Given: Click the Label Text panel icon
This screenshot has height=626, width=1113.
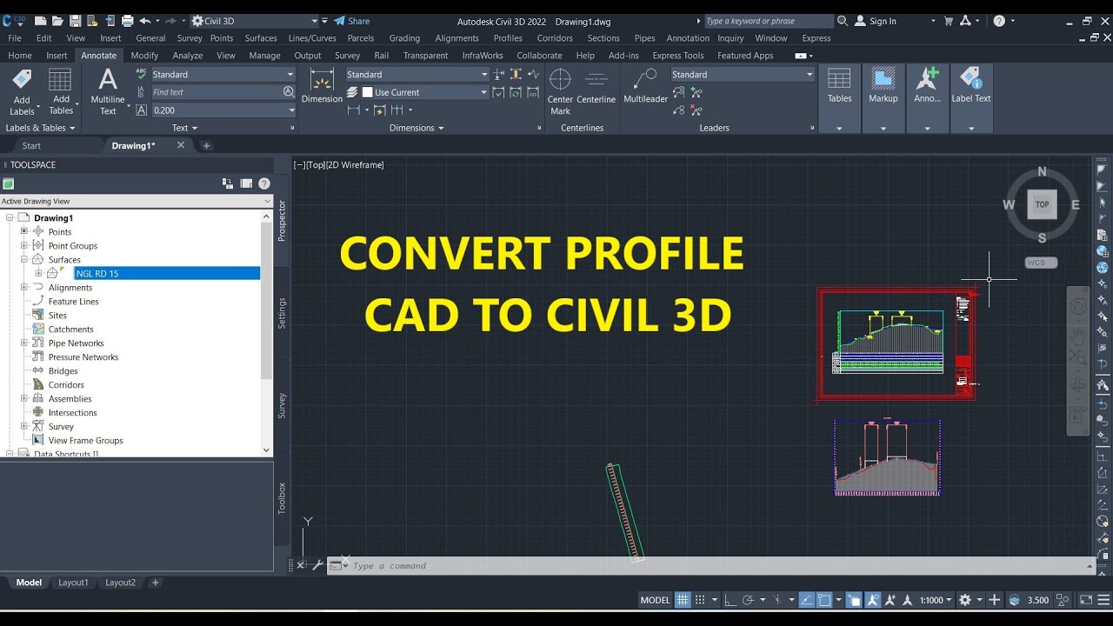Looking at the screenshot, I should (x=970, y=80).
